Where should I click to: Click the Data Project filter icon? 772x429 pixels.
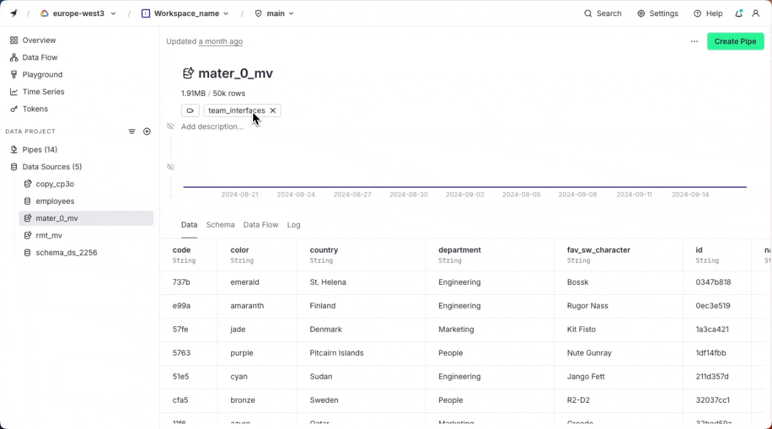[x=132, y=132]
